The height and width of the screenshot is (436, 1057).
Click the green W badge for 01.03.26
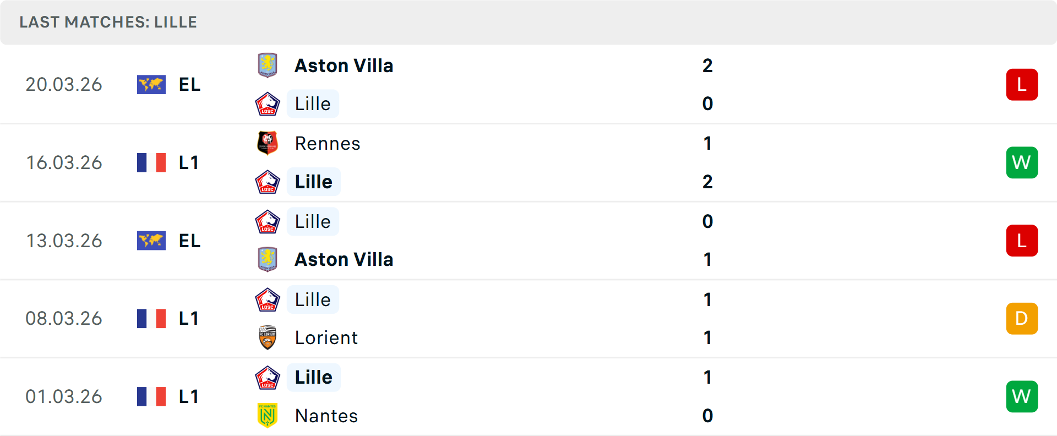pos(1022,396)
